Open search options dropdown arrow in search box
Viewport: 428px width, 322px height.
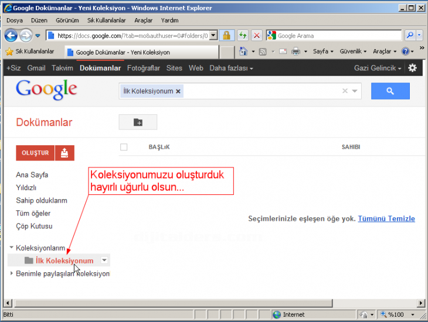coord(355,91)
